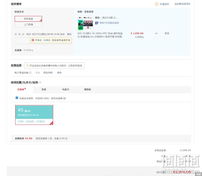The height and width of the screenshot is (176, 202).
Task: Click the invoice tip lightbulb icon
Action: (x=27, y=66)
